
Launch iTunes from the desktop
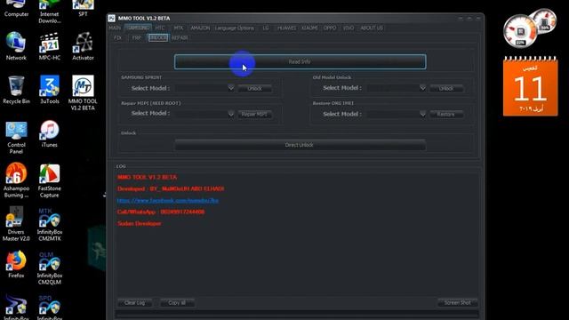(50, 134)
